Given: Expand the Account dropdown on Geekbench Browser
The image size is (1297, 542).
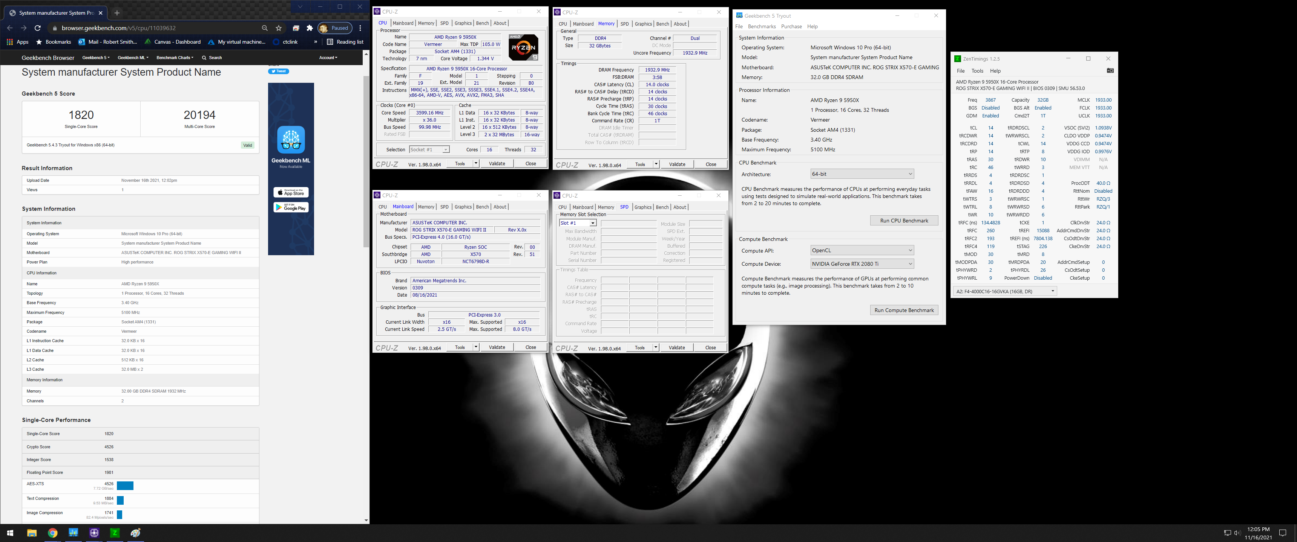Looking at the screenshot, I should pos(328,58).
